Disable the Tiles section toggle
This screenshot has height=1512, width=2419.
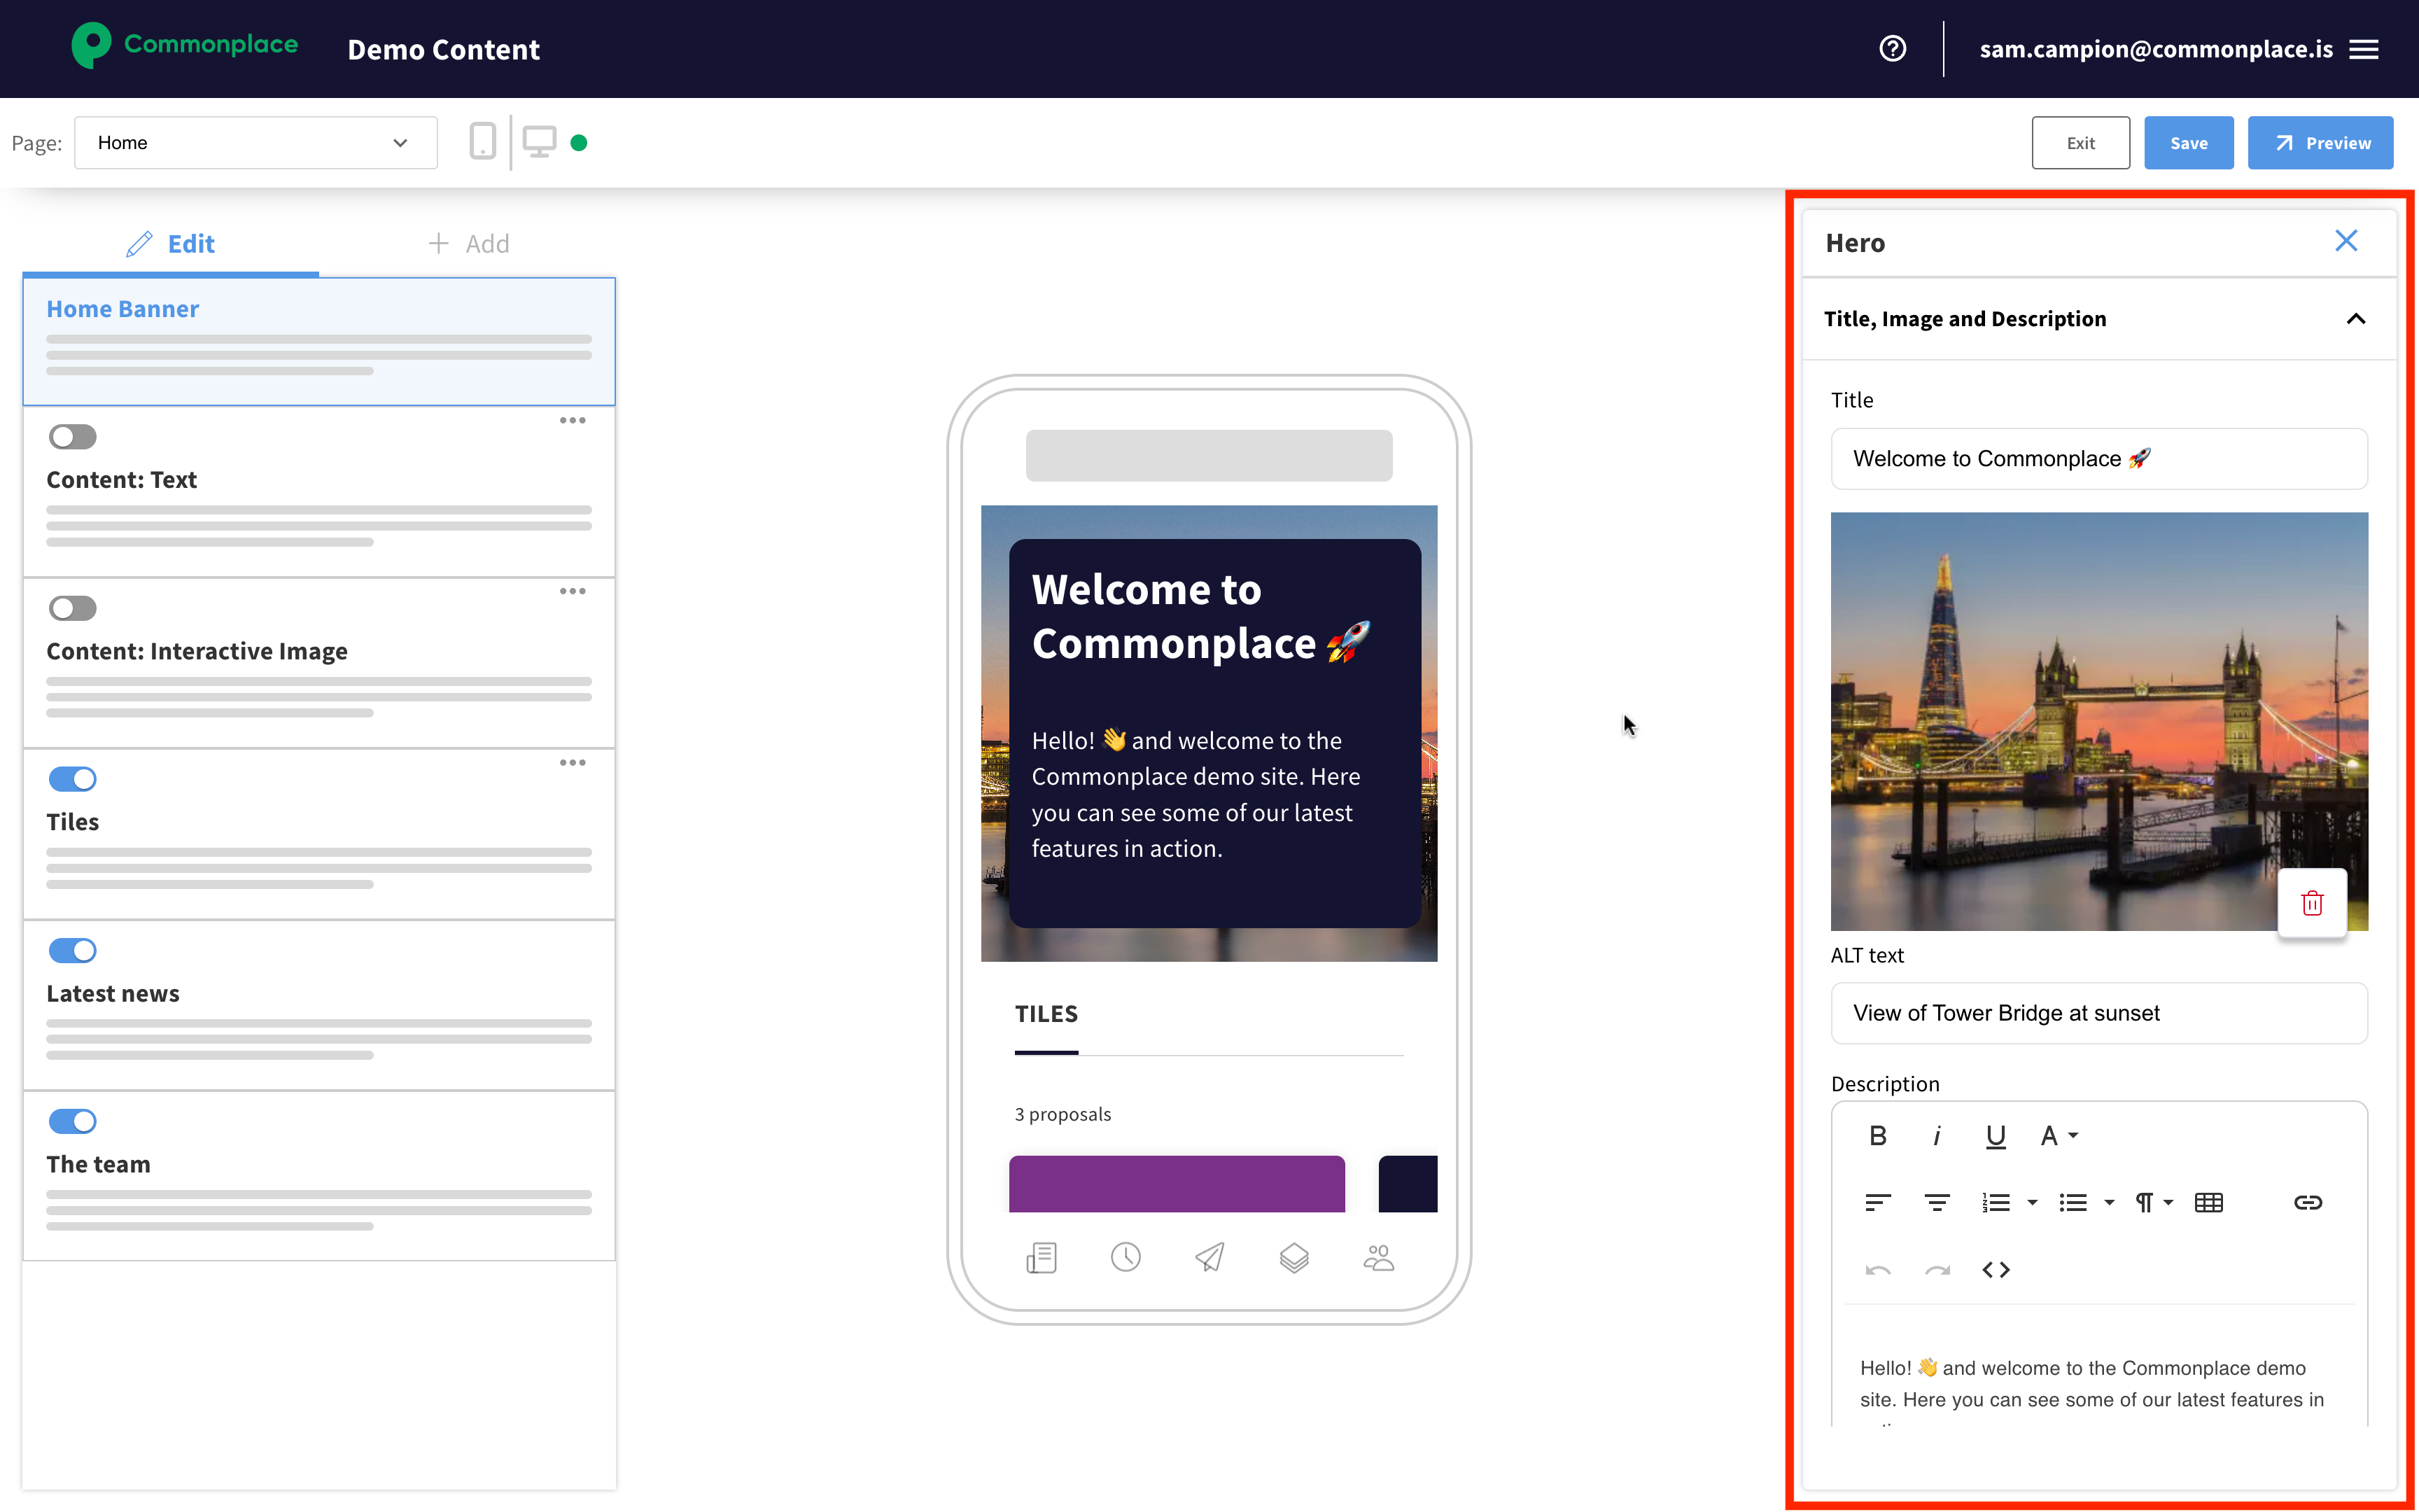tap(72, 779)
